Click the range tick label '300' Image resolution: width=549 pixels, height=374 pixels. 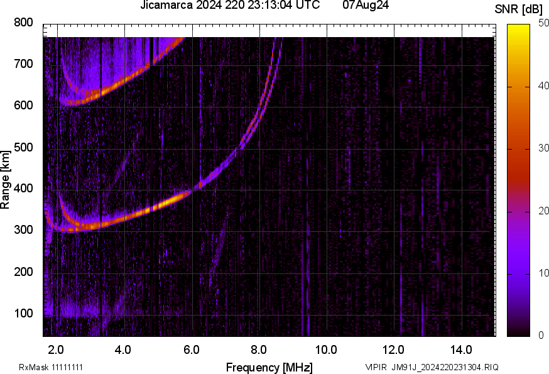23,230
